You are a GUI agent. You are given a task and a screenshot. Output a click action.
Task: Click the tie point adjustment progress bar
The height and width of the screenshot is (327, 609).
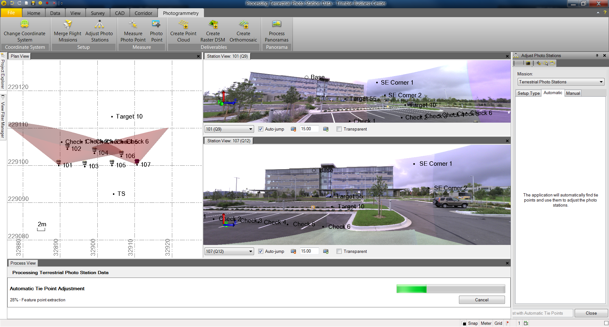coord(450,289)
